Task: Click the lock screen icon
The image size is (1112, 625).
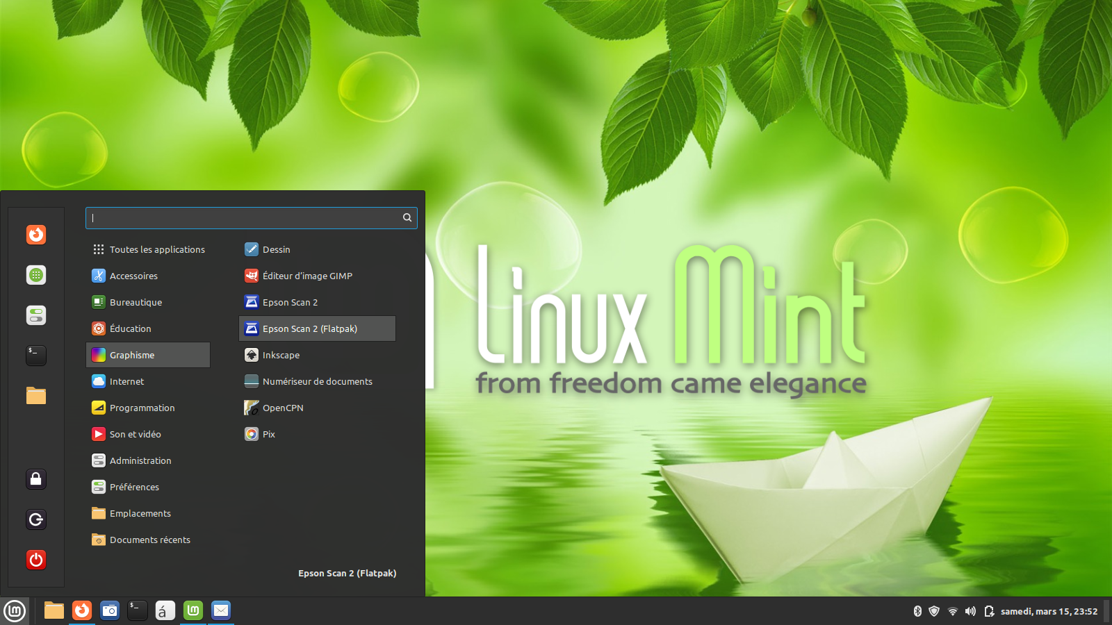Action: coord(36,479)
